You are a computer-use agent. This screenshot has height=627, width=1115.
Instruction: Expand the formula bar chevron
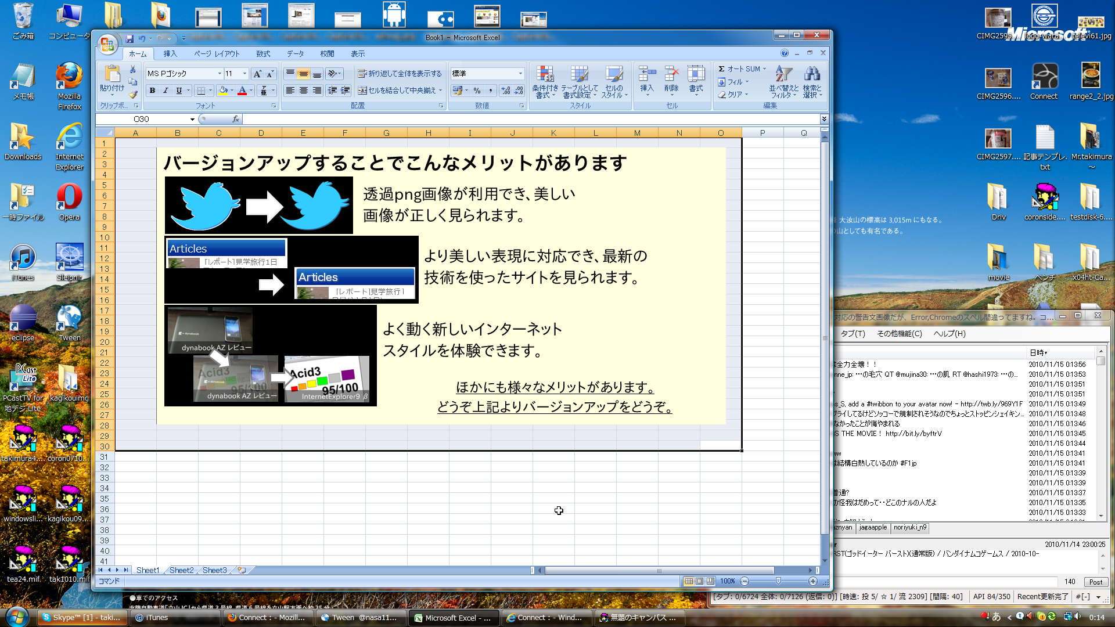point(824,119)
